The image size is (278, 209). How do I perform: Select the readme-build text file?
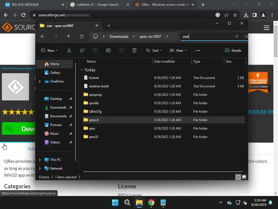pyautogui.click(x=163, y=86)
